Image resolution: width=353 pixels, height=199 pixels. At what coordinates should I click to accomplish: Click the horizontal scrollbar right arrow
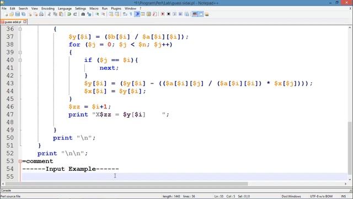(345, 184)
